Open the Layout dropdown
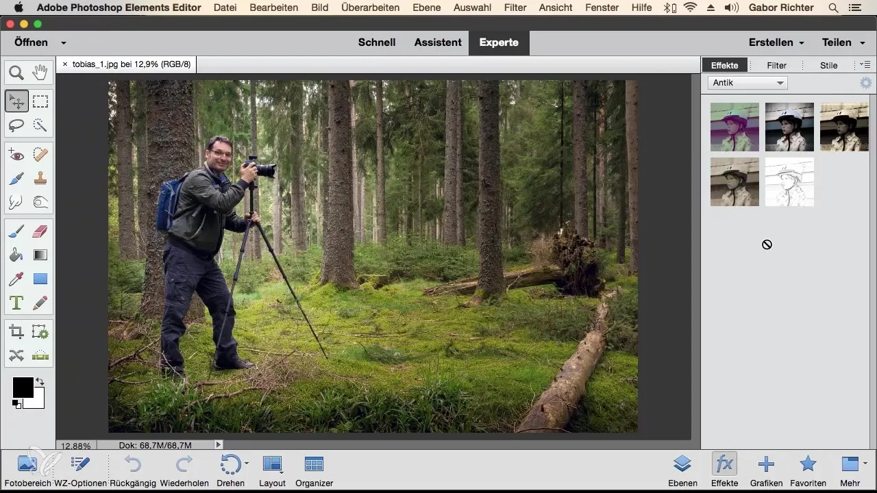 272,470
